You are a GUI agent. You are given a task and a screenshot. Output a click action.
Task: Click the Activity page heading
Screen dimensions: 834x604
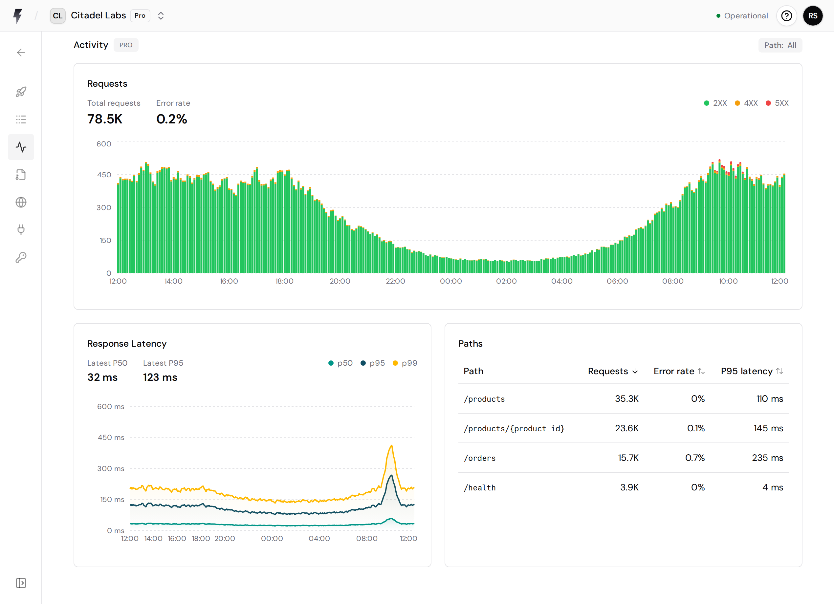(91, 45)
